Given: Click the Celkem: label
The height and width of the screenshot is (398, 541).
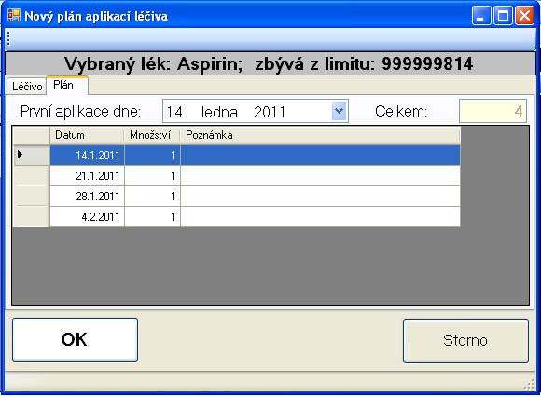Looking at the screenshot, I should 401,112.
